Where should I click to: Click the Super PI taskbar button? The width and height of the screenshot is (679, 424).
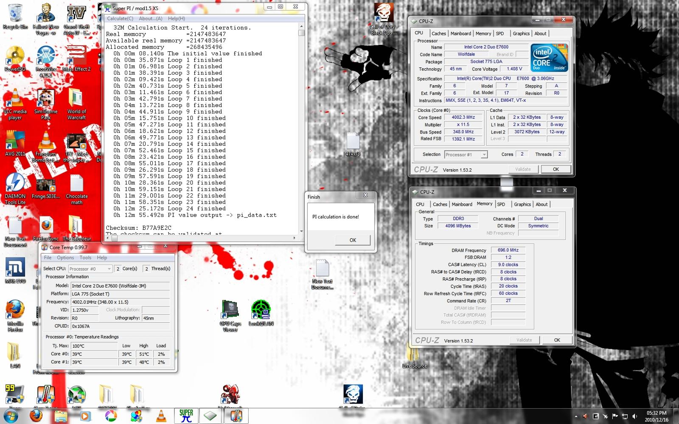coord(186,416)
